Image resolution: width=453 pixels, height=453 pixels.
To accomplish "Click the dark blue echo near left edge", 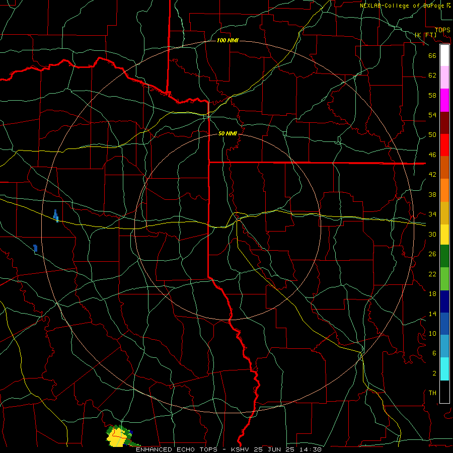I will (x=35, y=248).
